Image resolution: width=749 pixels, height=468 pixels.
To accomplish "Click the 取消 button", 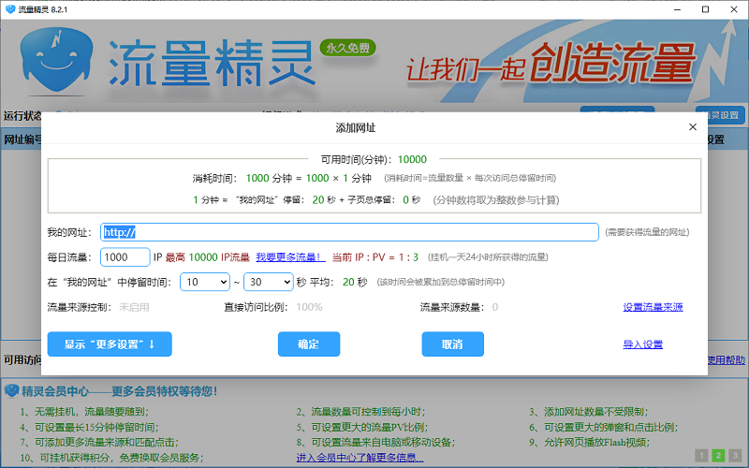I will 452,344.
